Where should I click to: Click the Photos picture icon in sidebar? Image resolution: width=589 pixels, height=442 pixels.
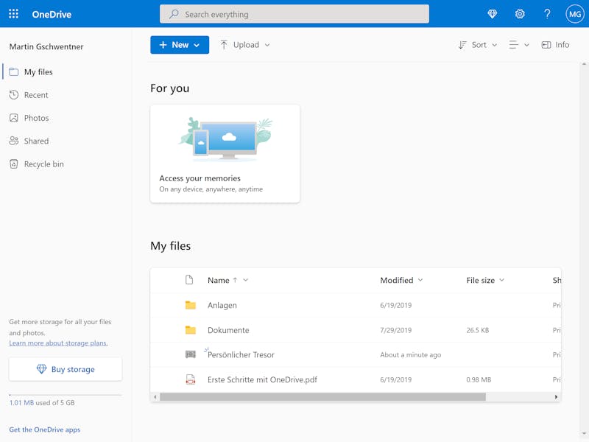coord(14,118)
